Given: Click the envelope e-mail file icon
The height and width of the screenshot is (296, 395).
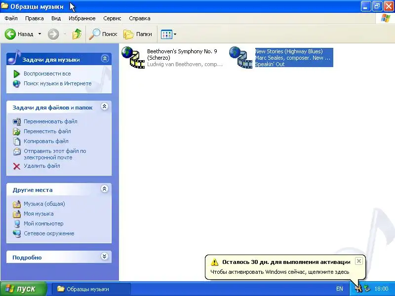Looking at the screenshot, I should pos(17,151).
